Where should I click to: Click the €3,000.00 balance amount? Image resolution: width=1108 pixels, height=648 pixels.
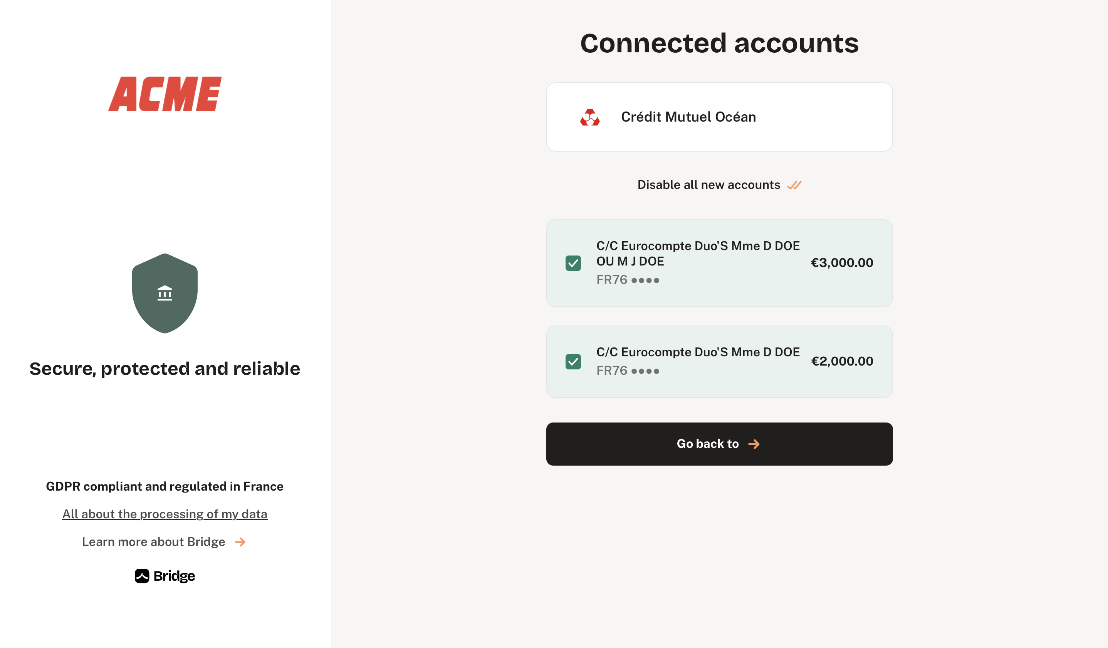pyautogui.click(x=841, y=263)
